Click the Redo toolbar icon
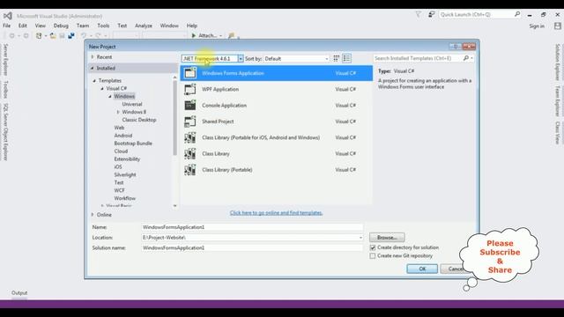 (98, 35)
